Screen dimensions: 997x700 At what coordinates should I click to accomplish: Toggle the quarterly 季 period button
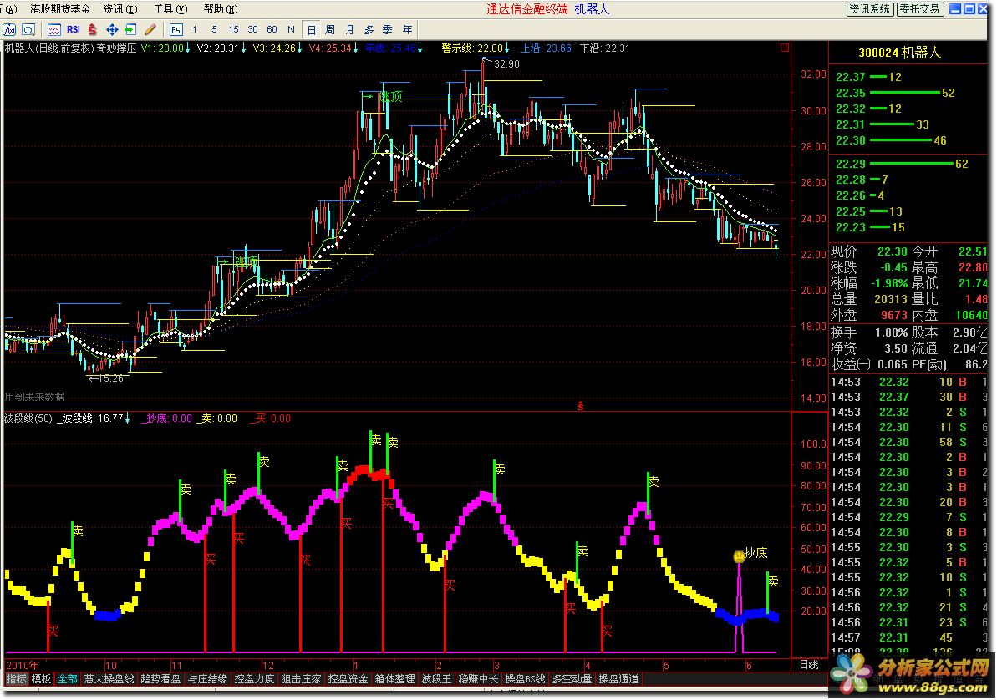tap(388, 30)
